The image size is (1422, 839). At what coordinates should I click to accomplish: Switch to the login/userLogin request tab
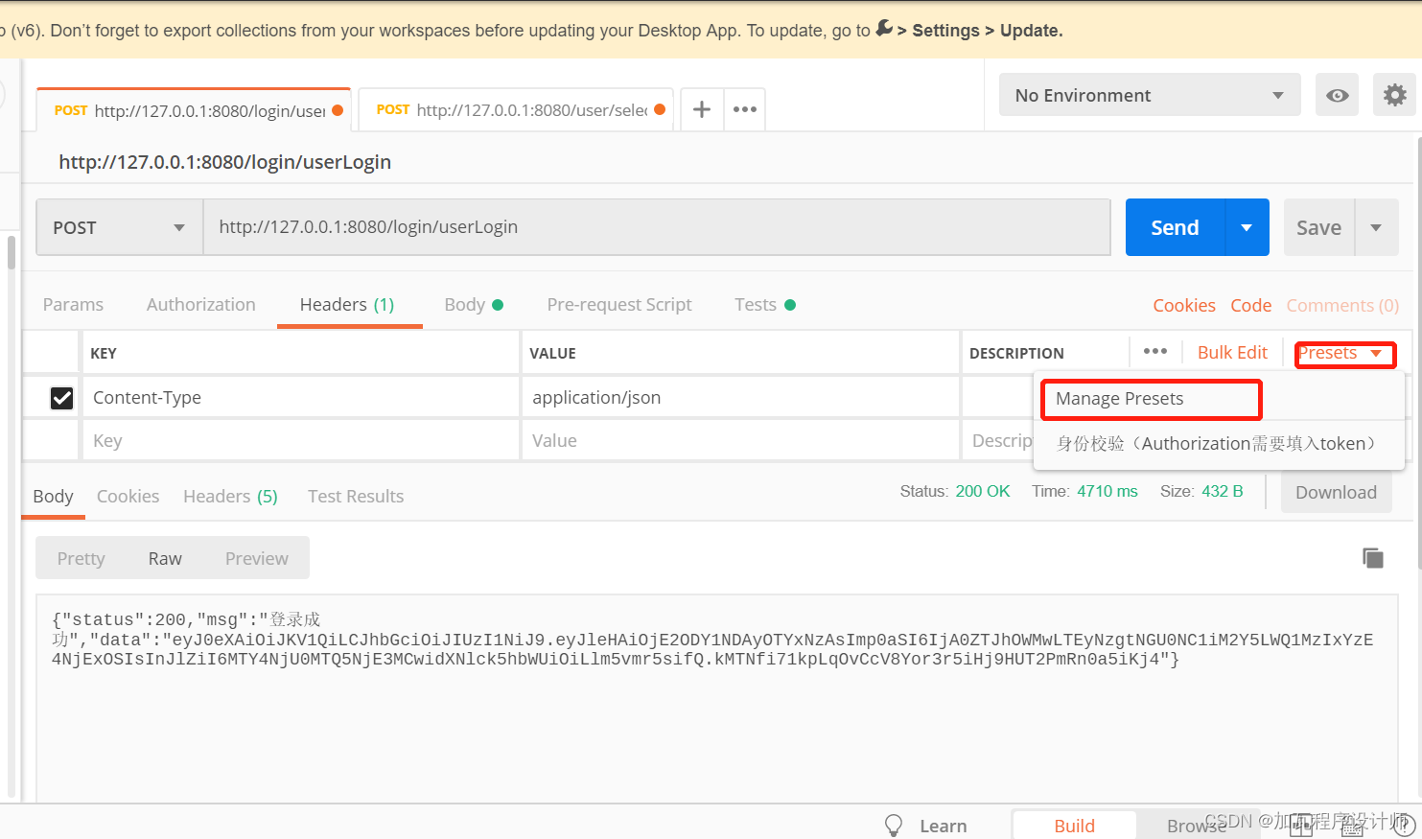(194, 110)
